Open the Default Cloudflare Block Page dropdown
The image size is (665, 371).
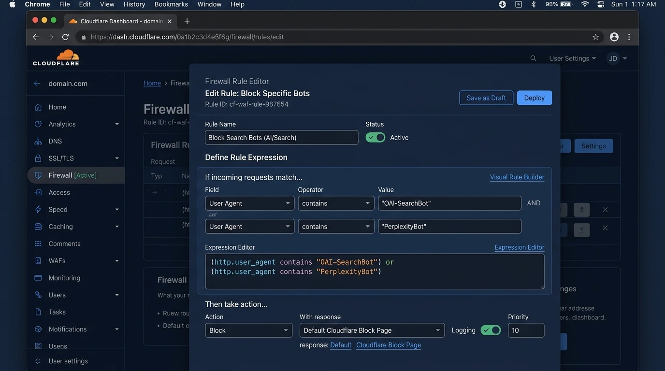pyautogui.click(x=372, y=330)
